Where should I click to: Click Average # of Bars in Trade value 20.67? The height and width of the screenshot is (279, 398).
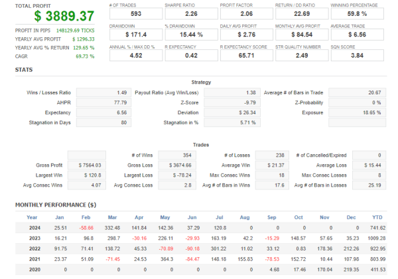357,92
